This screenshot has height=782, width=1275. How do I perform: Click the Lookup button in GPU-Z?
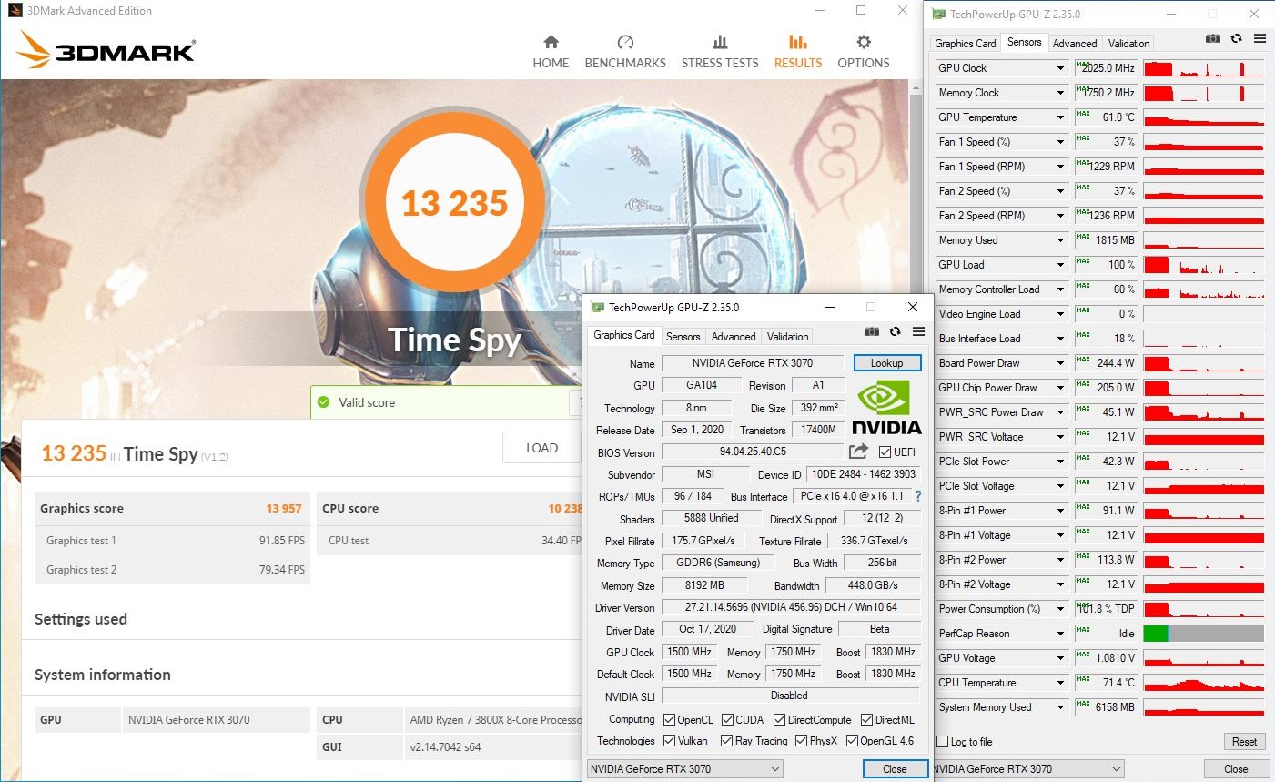pos(886,363)
